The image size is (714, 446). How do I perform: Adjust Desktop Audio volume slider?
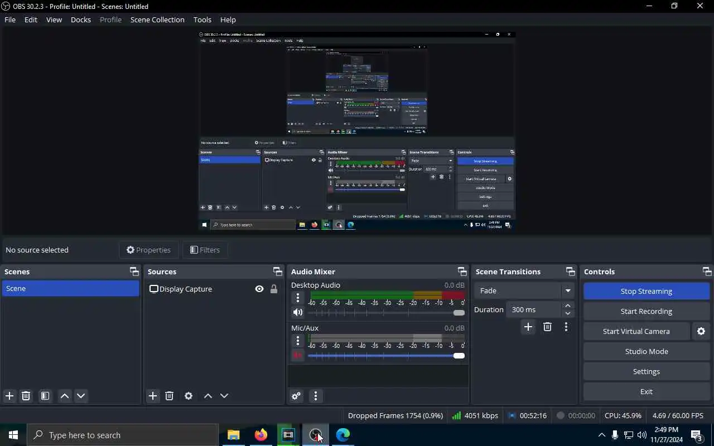point(386,313)
